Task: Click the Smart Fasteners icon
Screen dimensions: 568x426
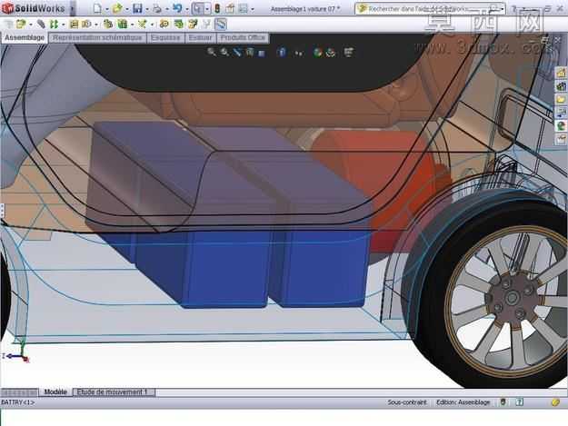Action: point(74,25)
